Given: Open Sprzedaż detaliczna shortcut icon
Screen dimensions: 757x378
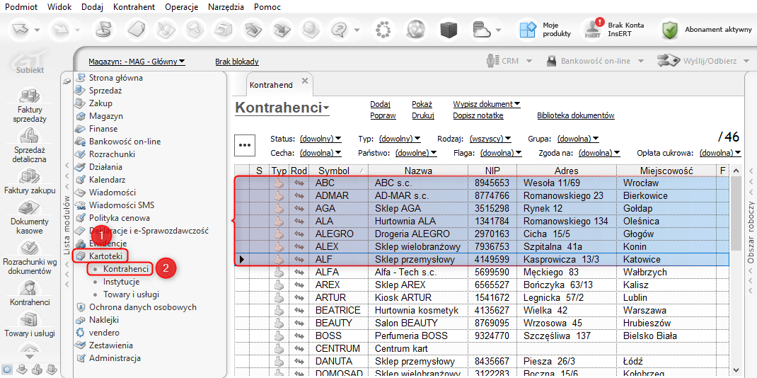Looking at the screenshot, I should [30, 137].
